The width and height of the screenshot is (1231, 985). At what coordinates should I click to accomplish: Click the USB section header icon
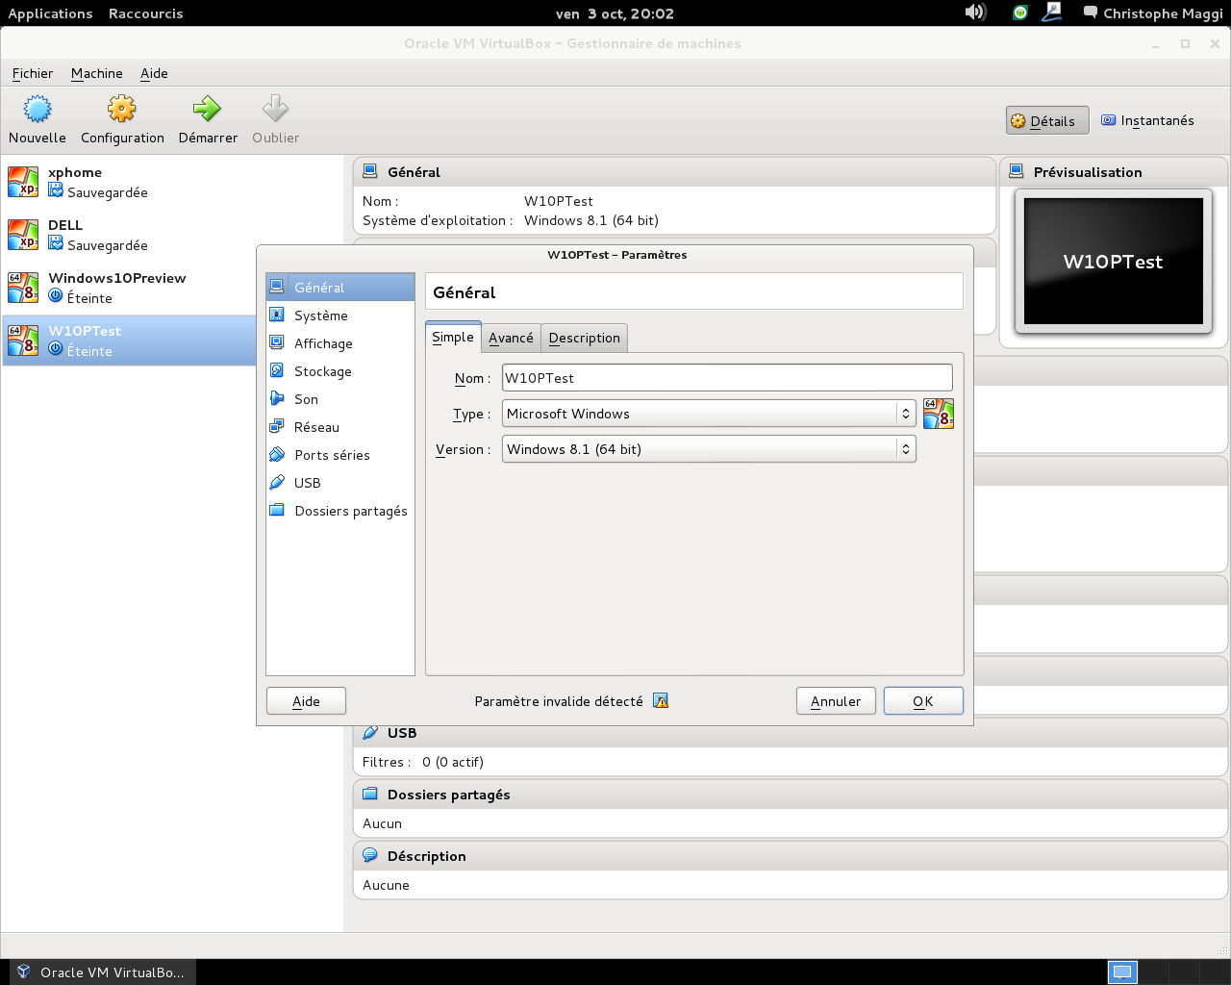coord(370,732)
